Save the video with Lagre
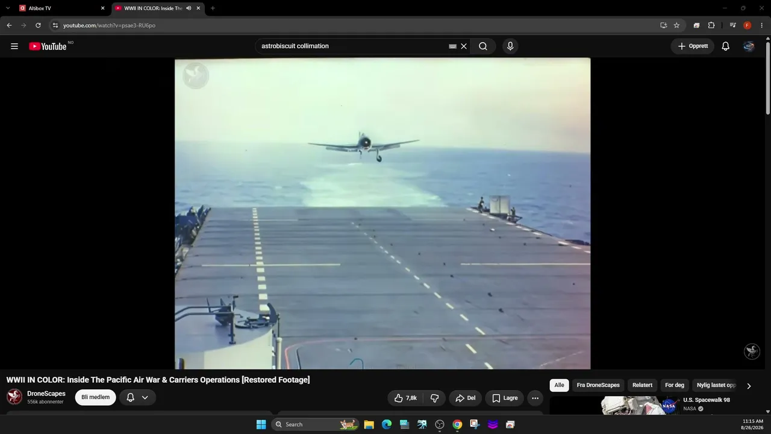771x434 pixels. pyautogui.click(x=505, y=398)
